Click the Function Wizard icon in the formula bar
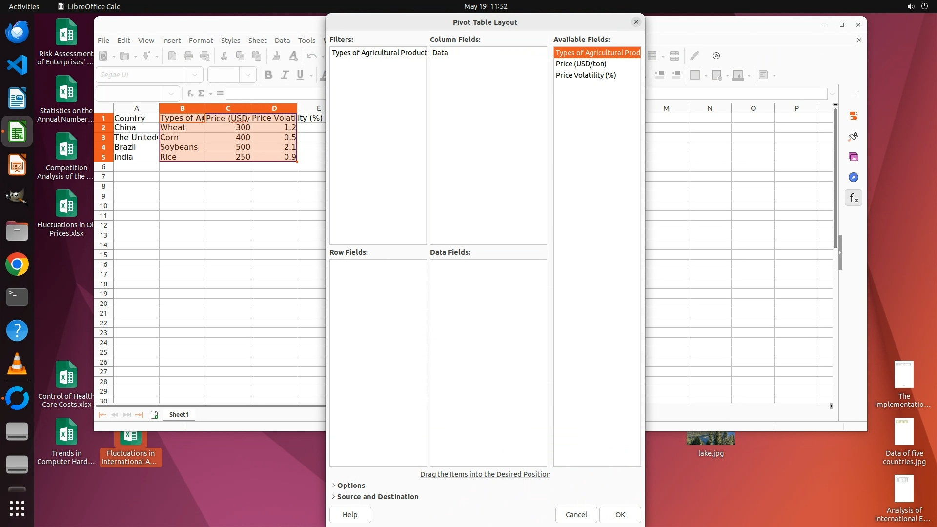 (x=190, y=93)
